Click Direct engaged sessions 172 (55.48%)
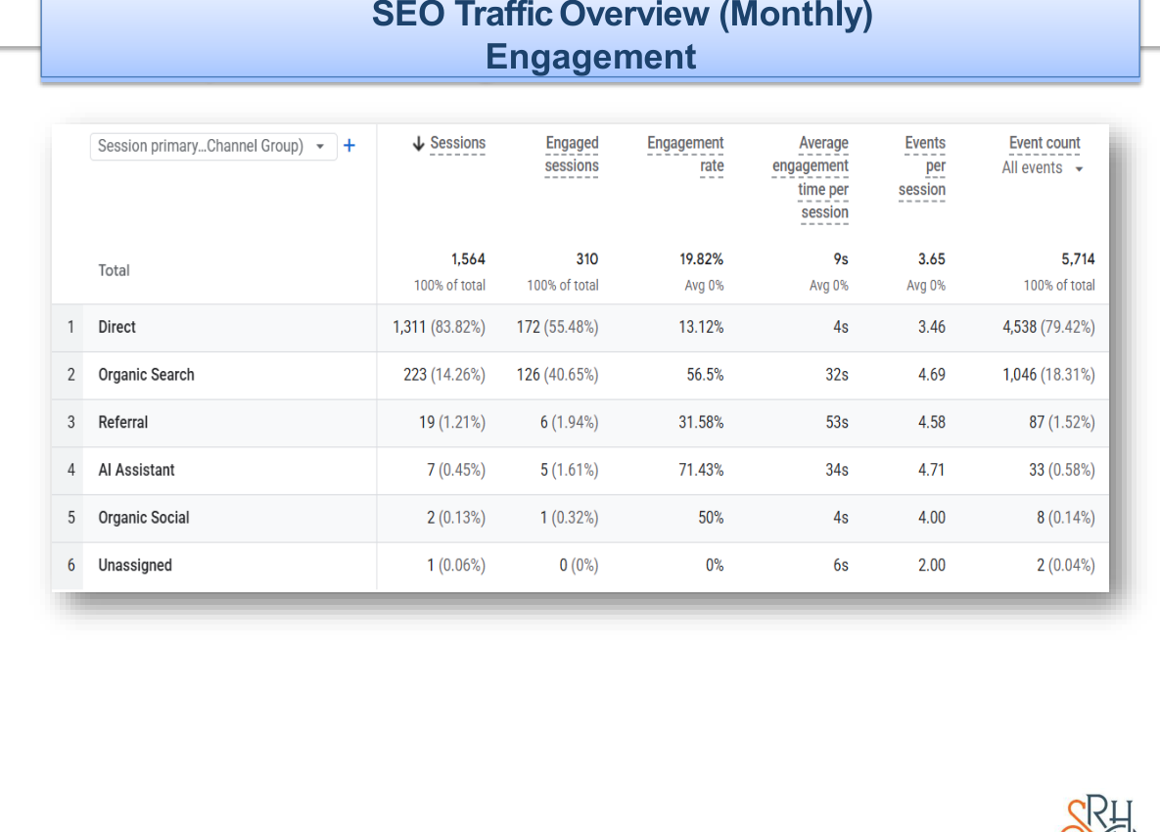The image size is (1160, 832). 557,327
